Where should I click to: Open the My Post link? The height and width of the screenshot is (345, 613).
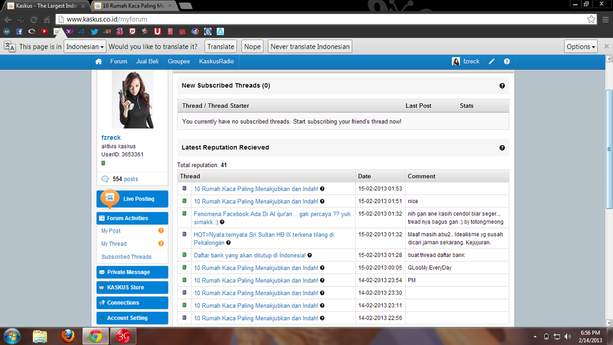[x=111, y=230]
